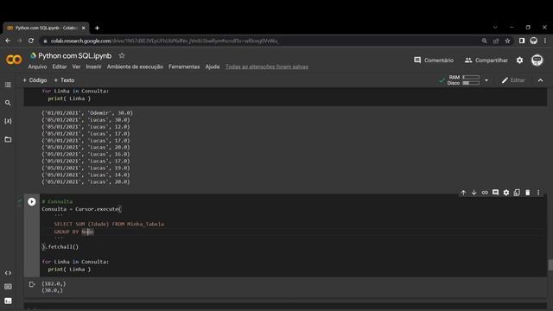Open the Editar menu

click(x=60, y=67)
